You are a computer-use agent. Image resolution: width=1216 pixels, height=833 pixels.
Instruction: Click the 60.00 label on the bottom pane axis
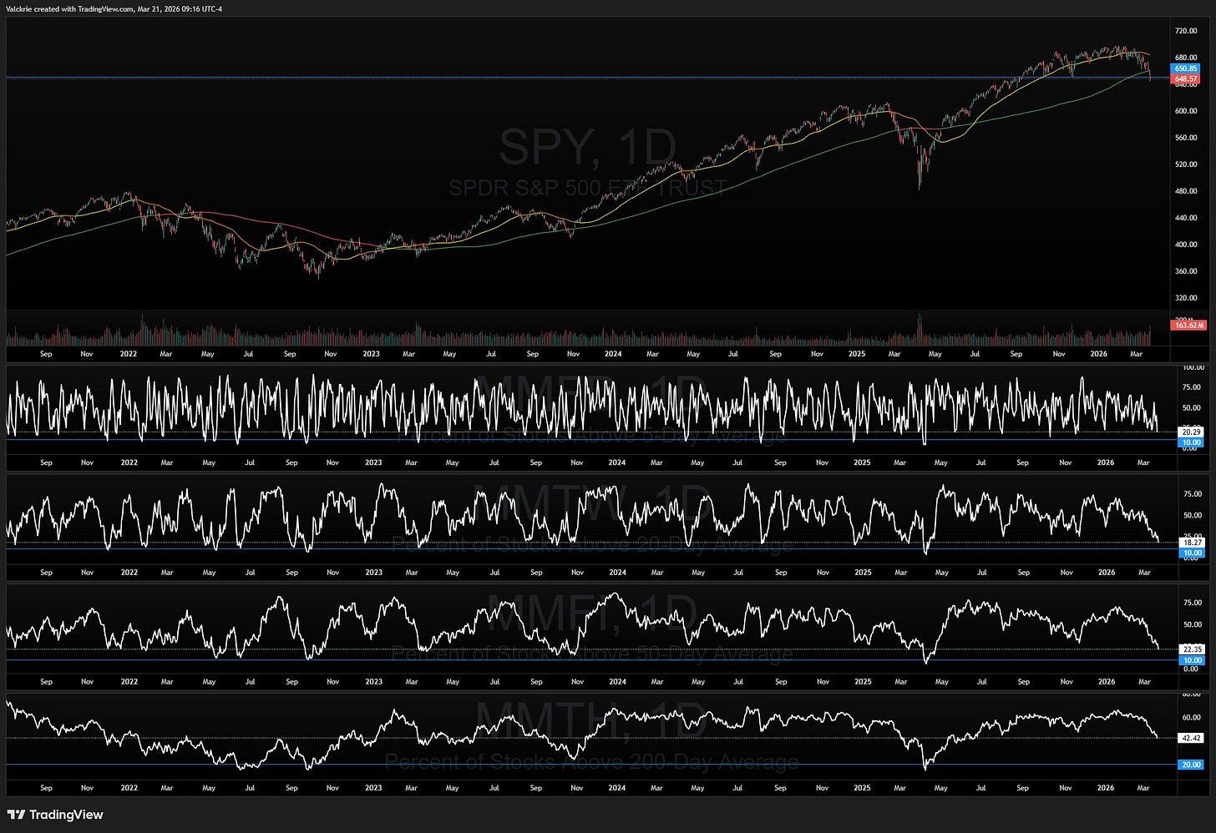point(1192,718)
